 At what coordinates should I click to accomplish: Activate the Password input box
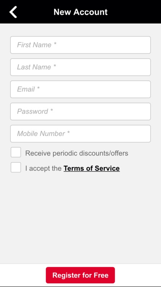click(x=80, y=111)
